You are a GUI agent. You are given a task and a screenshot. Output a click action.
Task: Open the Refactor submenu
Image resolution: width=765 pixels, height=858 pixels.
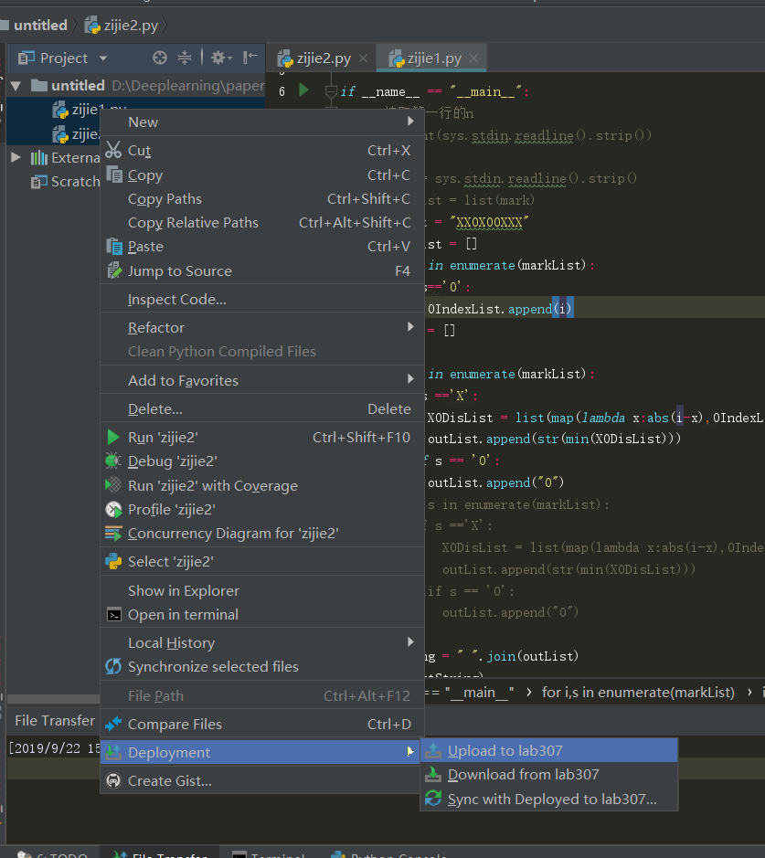point(262,328)
